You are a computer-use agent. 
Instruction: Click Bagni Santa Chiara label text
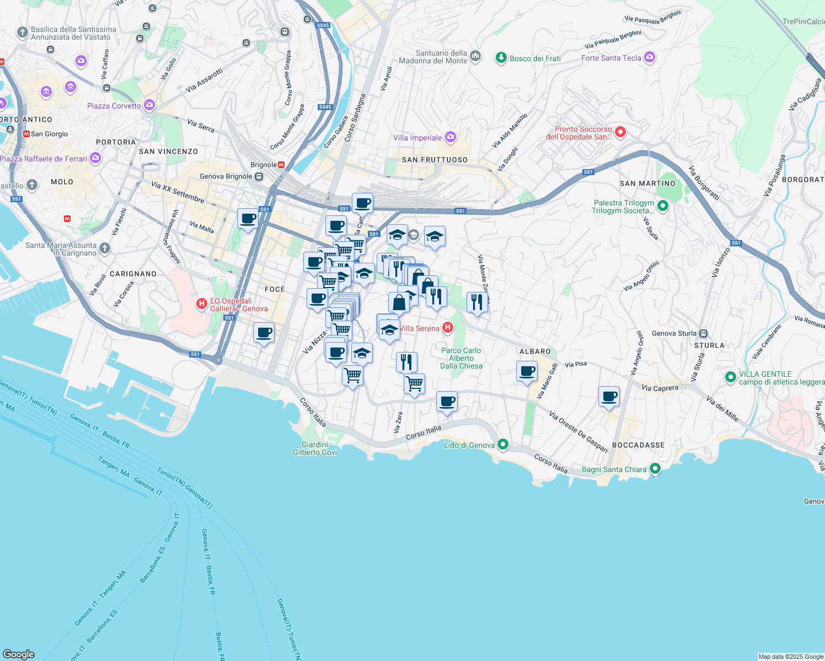tap(614, 470)
